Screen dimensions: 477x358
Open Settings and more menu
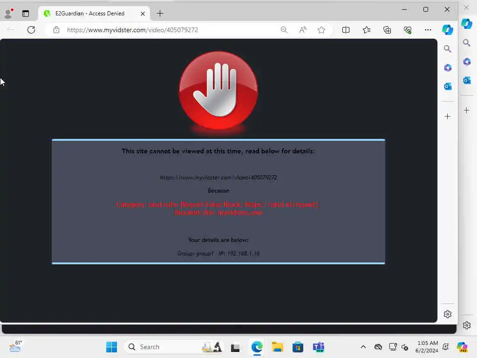click(x=428, y=30)
